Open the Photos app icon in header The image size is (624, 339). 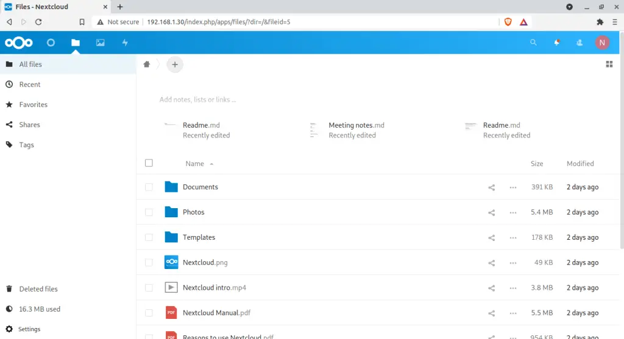[x=101, y=43]
